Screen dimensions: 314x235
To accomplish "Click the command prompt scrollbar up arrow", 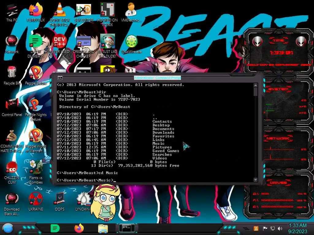I will [255, 85].
